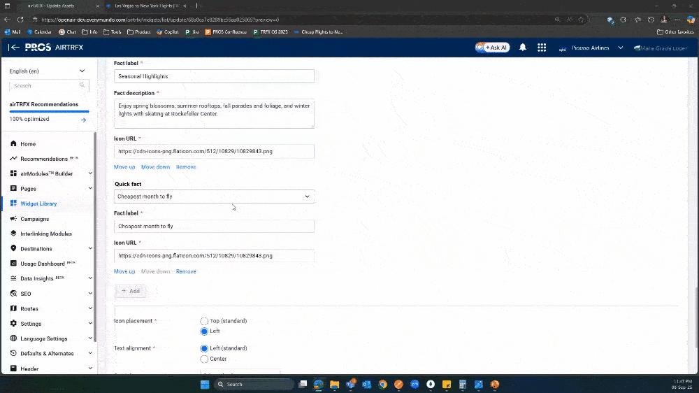The height and width of the screenshot is (393, 699).
Task: Click the search magnifier icon in sidebar
Action: click(82, 85)
